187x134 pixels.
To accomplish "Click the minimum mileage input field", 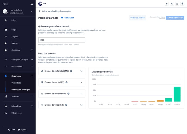I will (62, 40).
